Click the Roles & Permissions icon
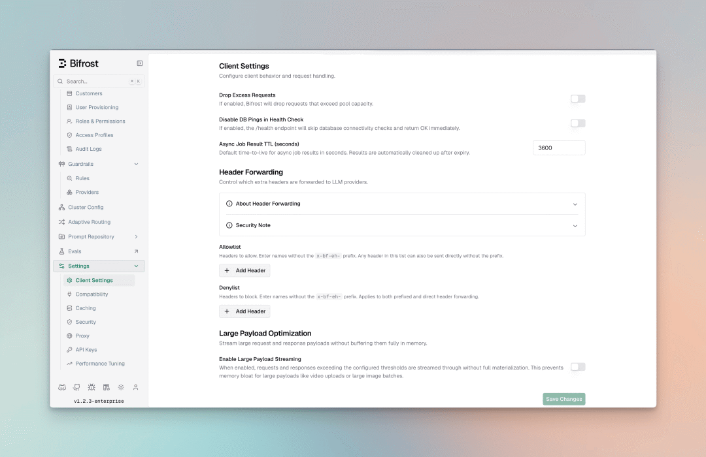 point(69,121)
